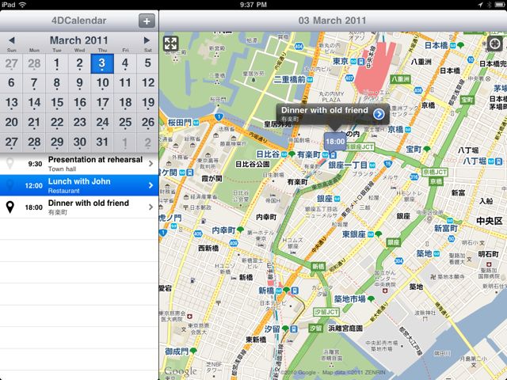This screenshot has width=507, height=380.
Task: Click 東銀座 station label on map
Action: [x=354, y=234]
